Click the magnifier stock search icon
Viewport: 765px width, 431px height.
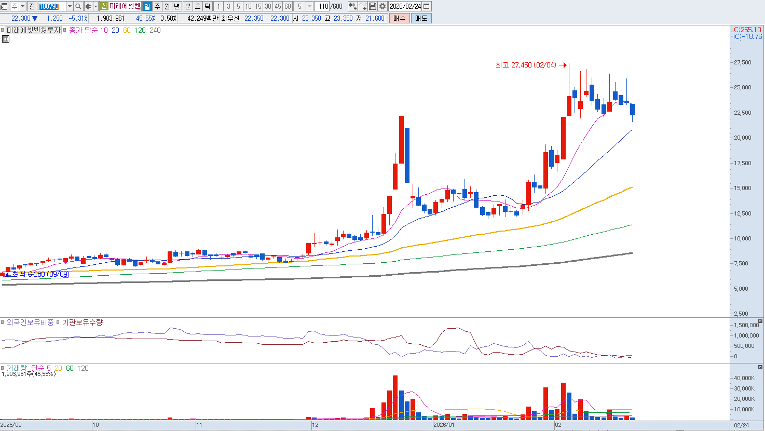click(78, 6)
